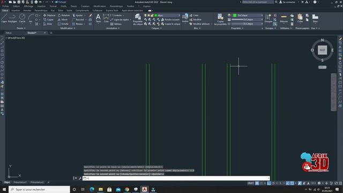The height and width of the screenshot is (193, 343).
Task: Click Rendre courant layer button
Action: 170,20
